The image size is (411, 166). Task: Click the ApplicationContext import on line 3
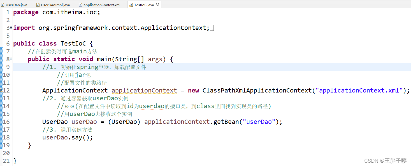click(x=124, y=28)
